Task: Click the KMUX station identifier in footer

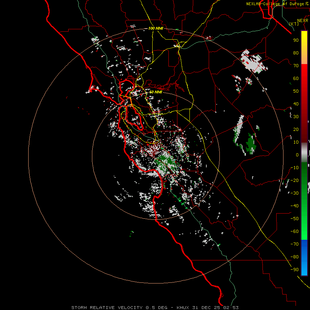Action: click(183, 308)
